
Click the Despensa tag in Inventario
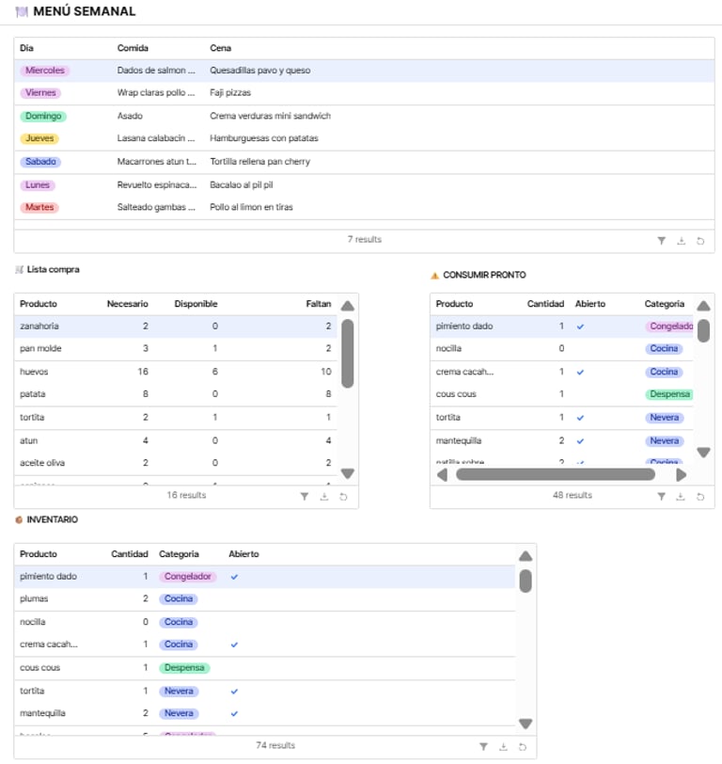[x=184, y=668]
